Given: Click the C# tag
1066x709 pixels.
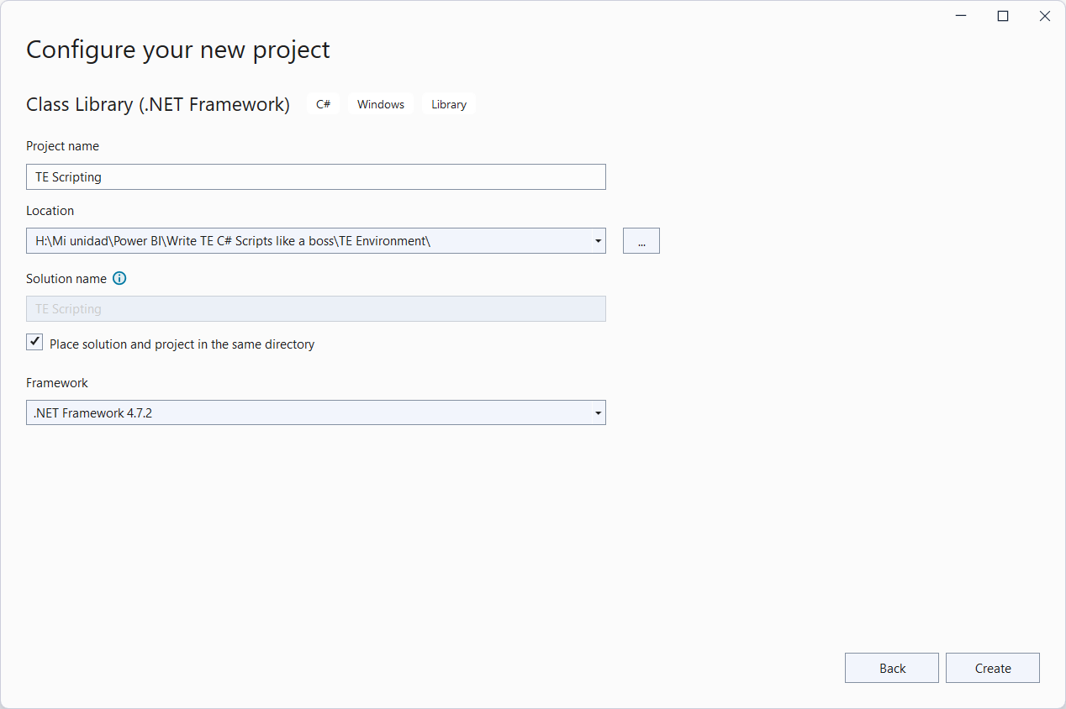Looking at the screenshot, I should click(x=324, y=104).
